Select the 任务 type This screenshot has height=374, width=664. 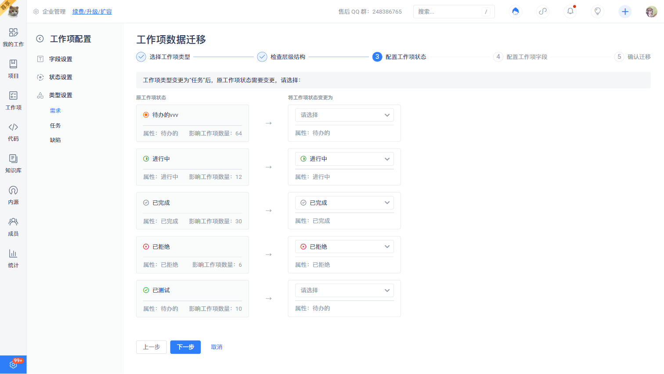(x=55, y=126)
